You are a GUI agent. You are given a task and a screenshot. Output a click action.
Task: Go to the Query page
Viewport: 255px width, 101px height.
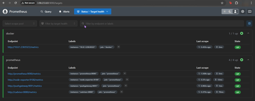point(46,12)
